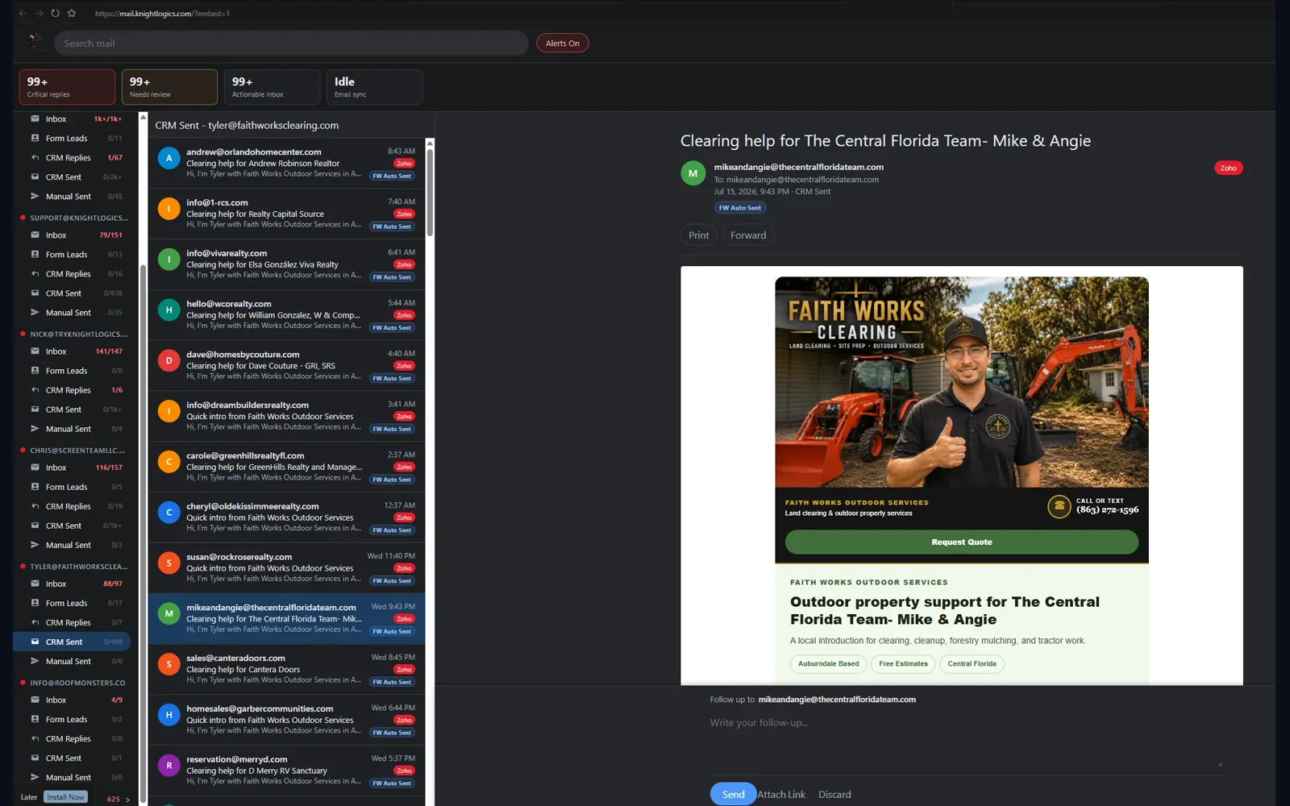Click the mail icon for CRM Sent 0/638
1290x806 pixels.
[x=35, y=293]
